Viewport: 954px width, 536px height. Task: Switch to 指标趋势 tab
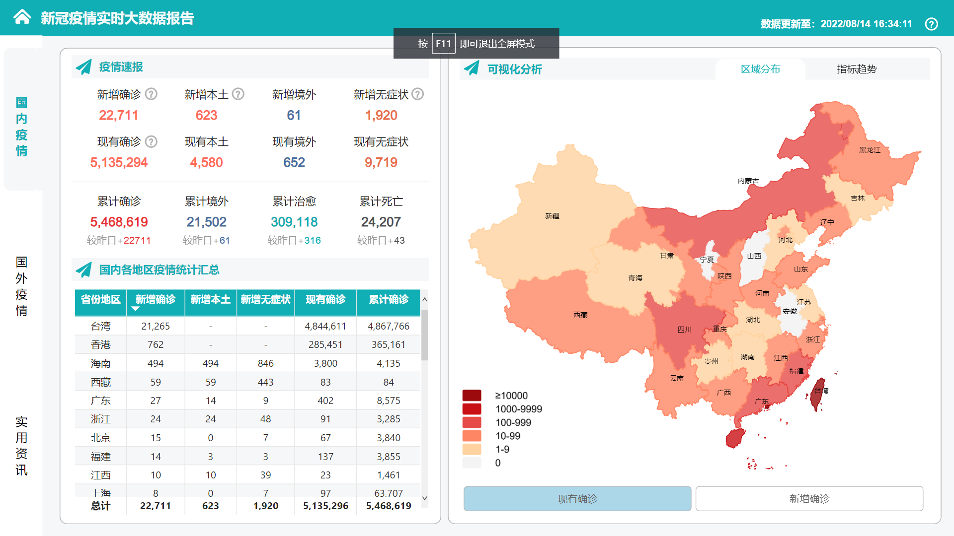pyautogui.click(x=856, y=69)
